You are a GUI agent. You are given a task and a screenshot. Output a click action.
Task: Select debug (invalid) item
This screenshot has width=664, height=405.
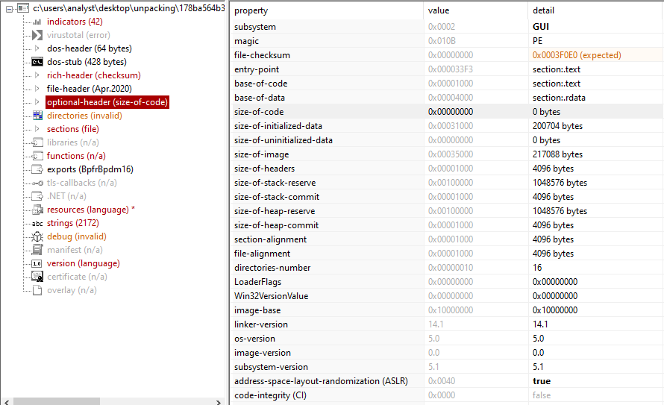(x=77, y=236)
